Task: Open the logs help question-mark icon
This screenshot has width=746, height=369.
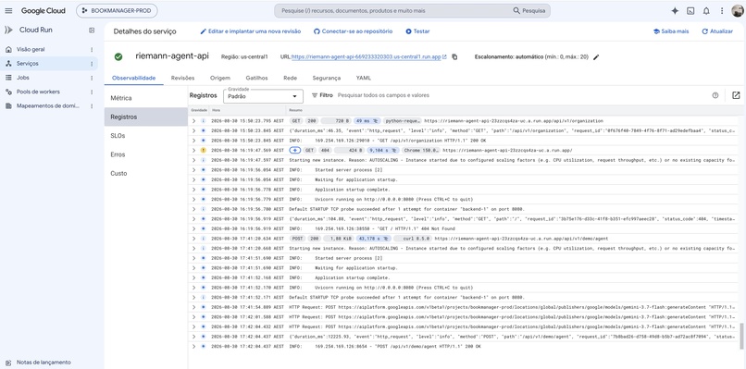Action: (x=715, y=95)
